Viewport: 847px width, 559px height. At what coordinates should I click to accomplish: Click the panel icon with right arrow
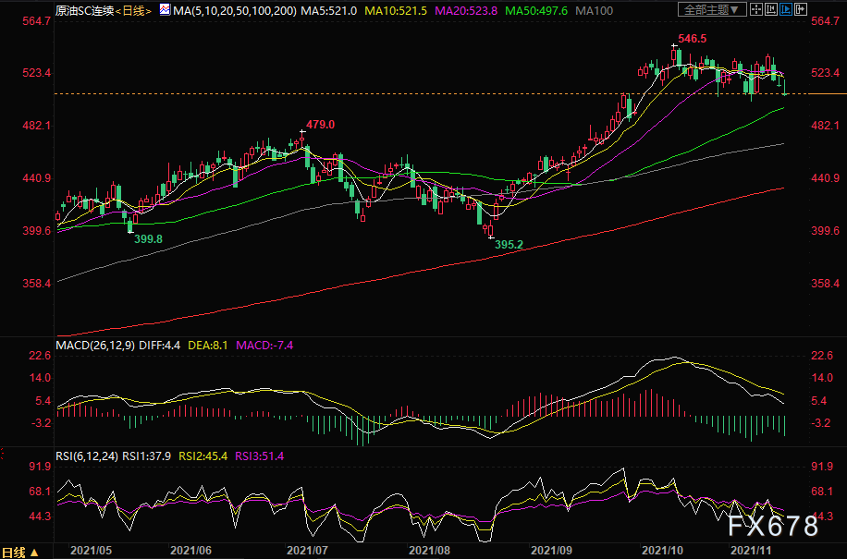pyautogui.click(x=801, y=9)
